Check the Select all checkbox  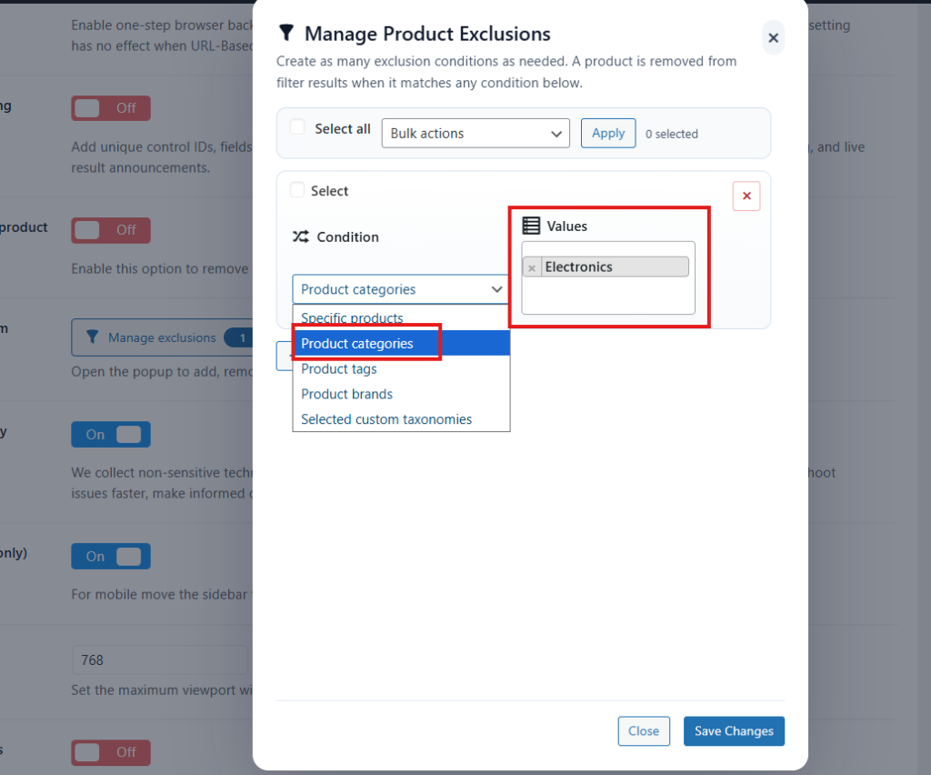pyautogui.click(x=297, y=127)
